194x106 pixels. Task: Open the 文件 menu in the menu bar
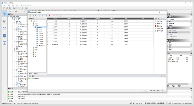[4, 5]
